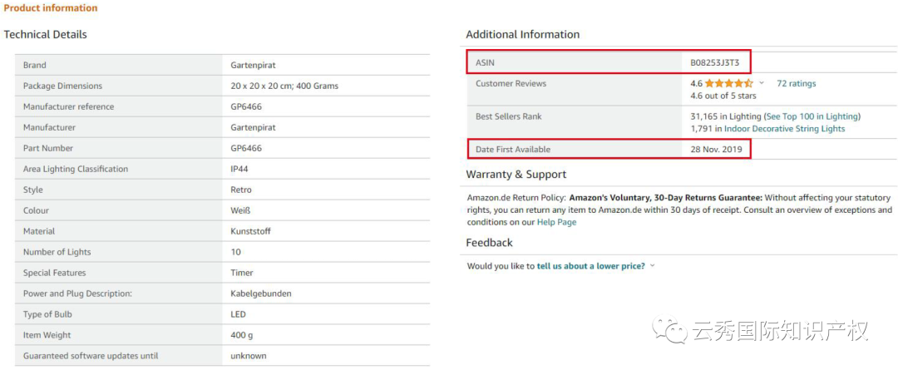898x370 pixels.
Task: Click the Gartenpirat value in the Brand row
Action: [254, 65]
